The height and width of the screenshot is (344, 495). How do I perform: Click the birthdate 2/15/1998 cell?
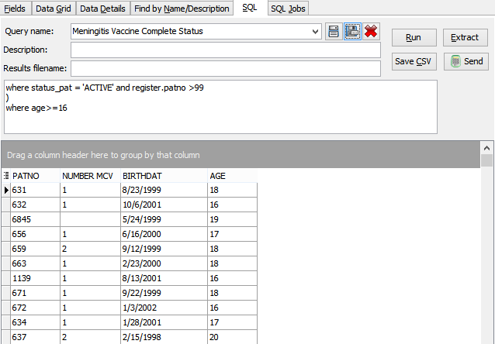point(164,337)
